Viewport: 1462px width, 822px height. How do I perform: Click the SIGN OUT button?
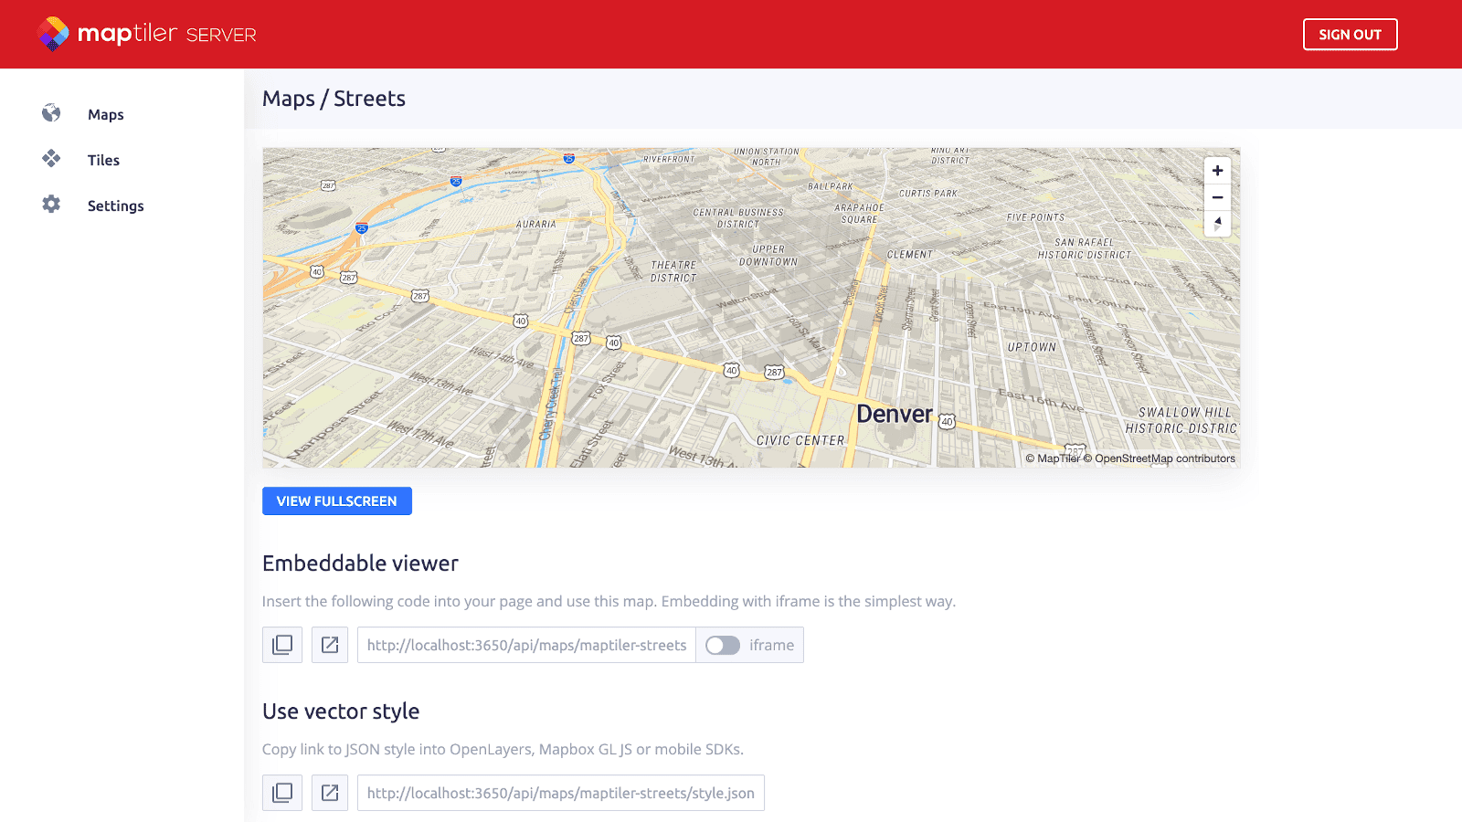pyautogui.click(x=1351, y=34)
